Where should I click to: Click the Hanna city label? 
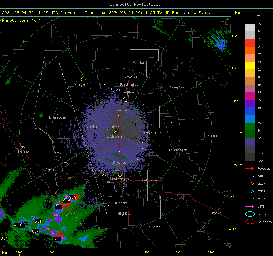click(x=212, y=136)
